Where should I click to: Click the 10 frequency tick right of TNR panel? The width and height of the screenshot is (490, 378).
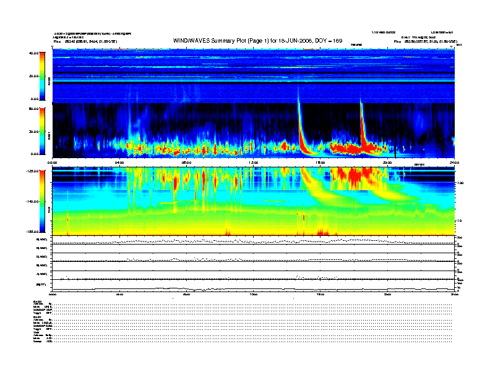click(x=460, y=221)
